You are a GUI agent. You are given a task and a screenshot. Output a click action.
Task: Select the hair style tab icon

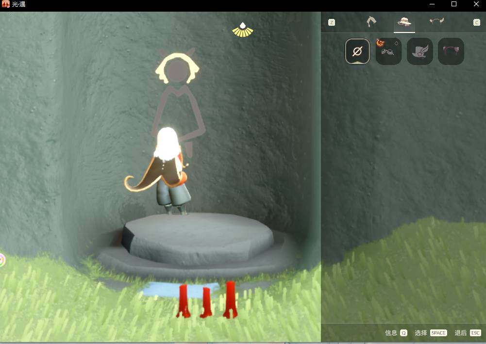click(371, 21)
